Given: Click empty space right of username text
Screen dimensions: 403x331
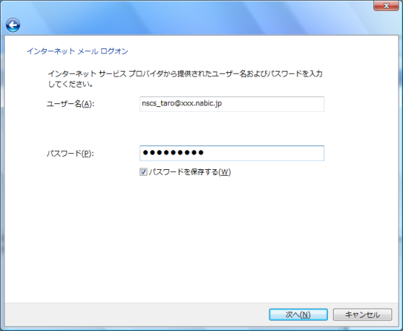Looking at the screenshot, I should [272, 104].
